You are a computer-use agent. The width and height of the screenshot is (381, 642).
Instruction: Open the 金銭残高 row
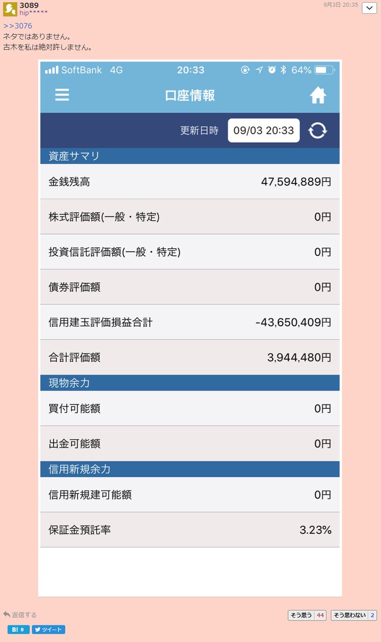pos(190,182)
